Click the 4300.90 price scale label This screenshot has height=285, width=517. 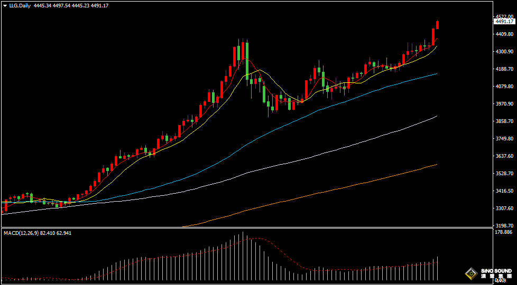pos(503,52)
